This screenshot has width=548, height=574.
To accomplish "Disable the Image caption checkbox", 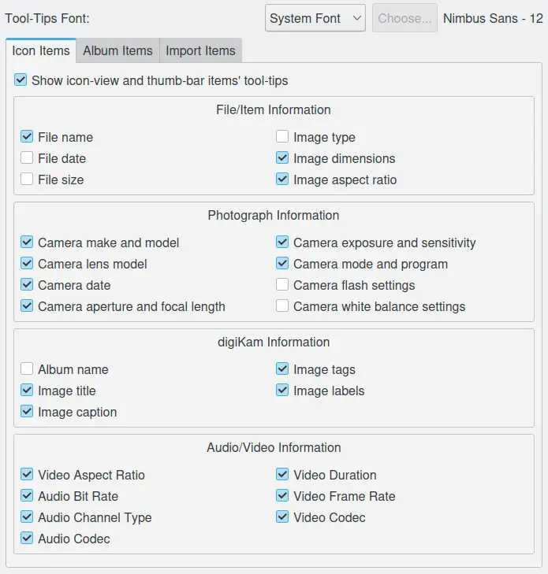I will pyautogui.click(x=28, y=412).
